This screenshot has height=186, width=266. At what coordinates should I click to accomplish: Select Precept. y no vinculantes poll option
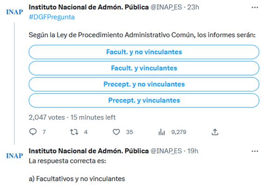click(x=144, y=84)
